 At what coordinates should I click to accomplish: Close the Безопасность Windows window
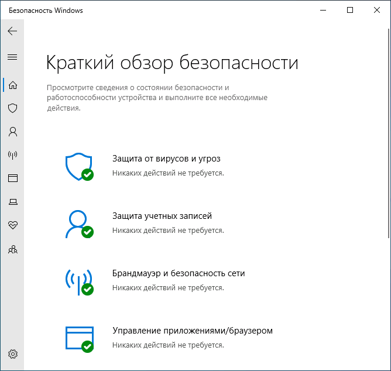tap(377, 10)
